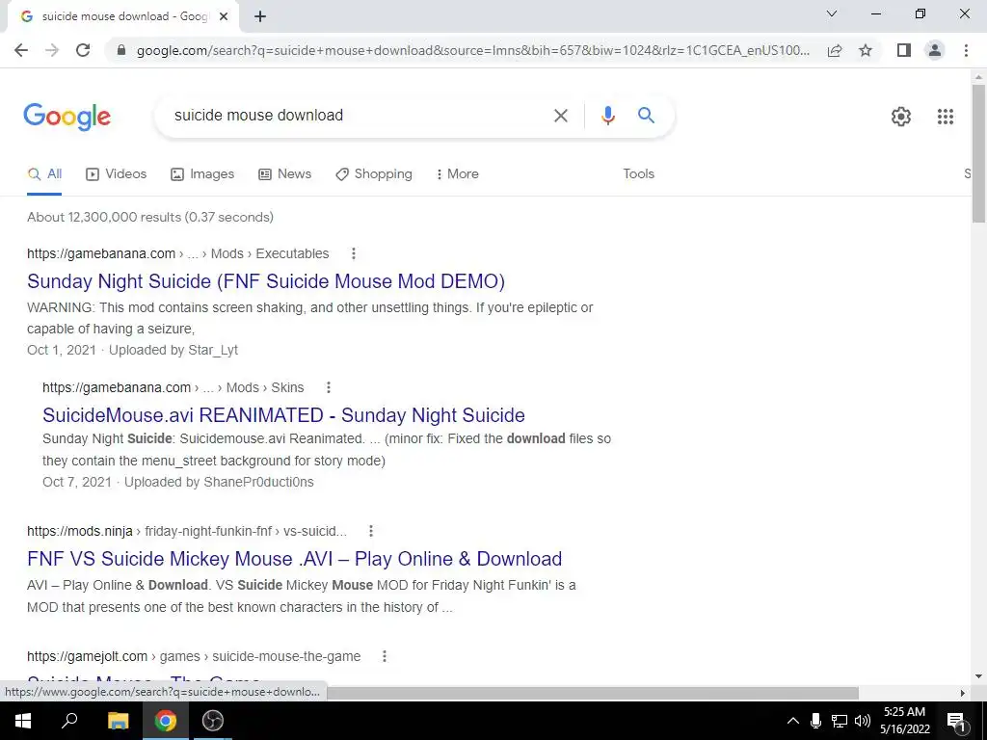987x740 pixels.
Task: Click the Google logo
Action: 67,117
